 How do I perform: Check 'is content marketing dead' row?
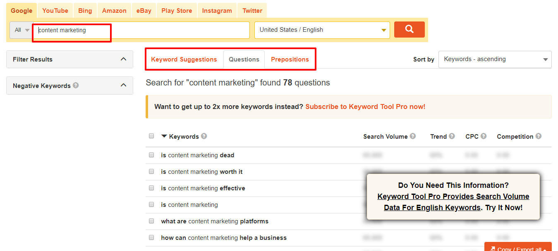point(151,155)
